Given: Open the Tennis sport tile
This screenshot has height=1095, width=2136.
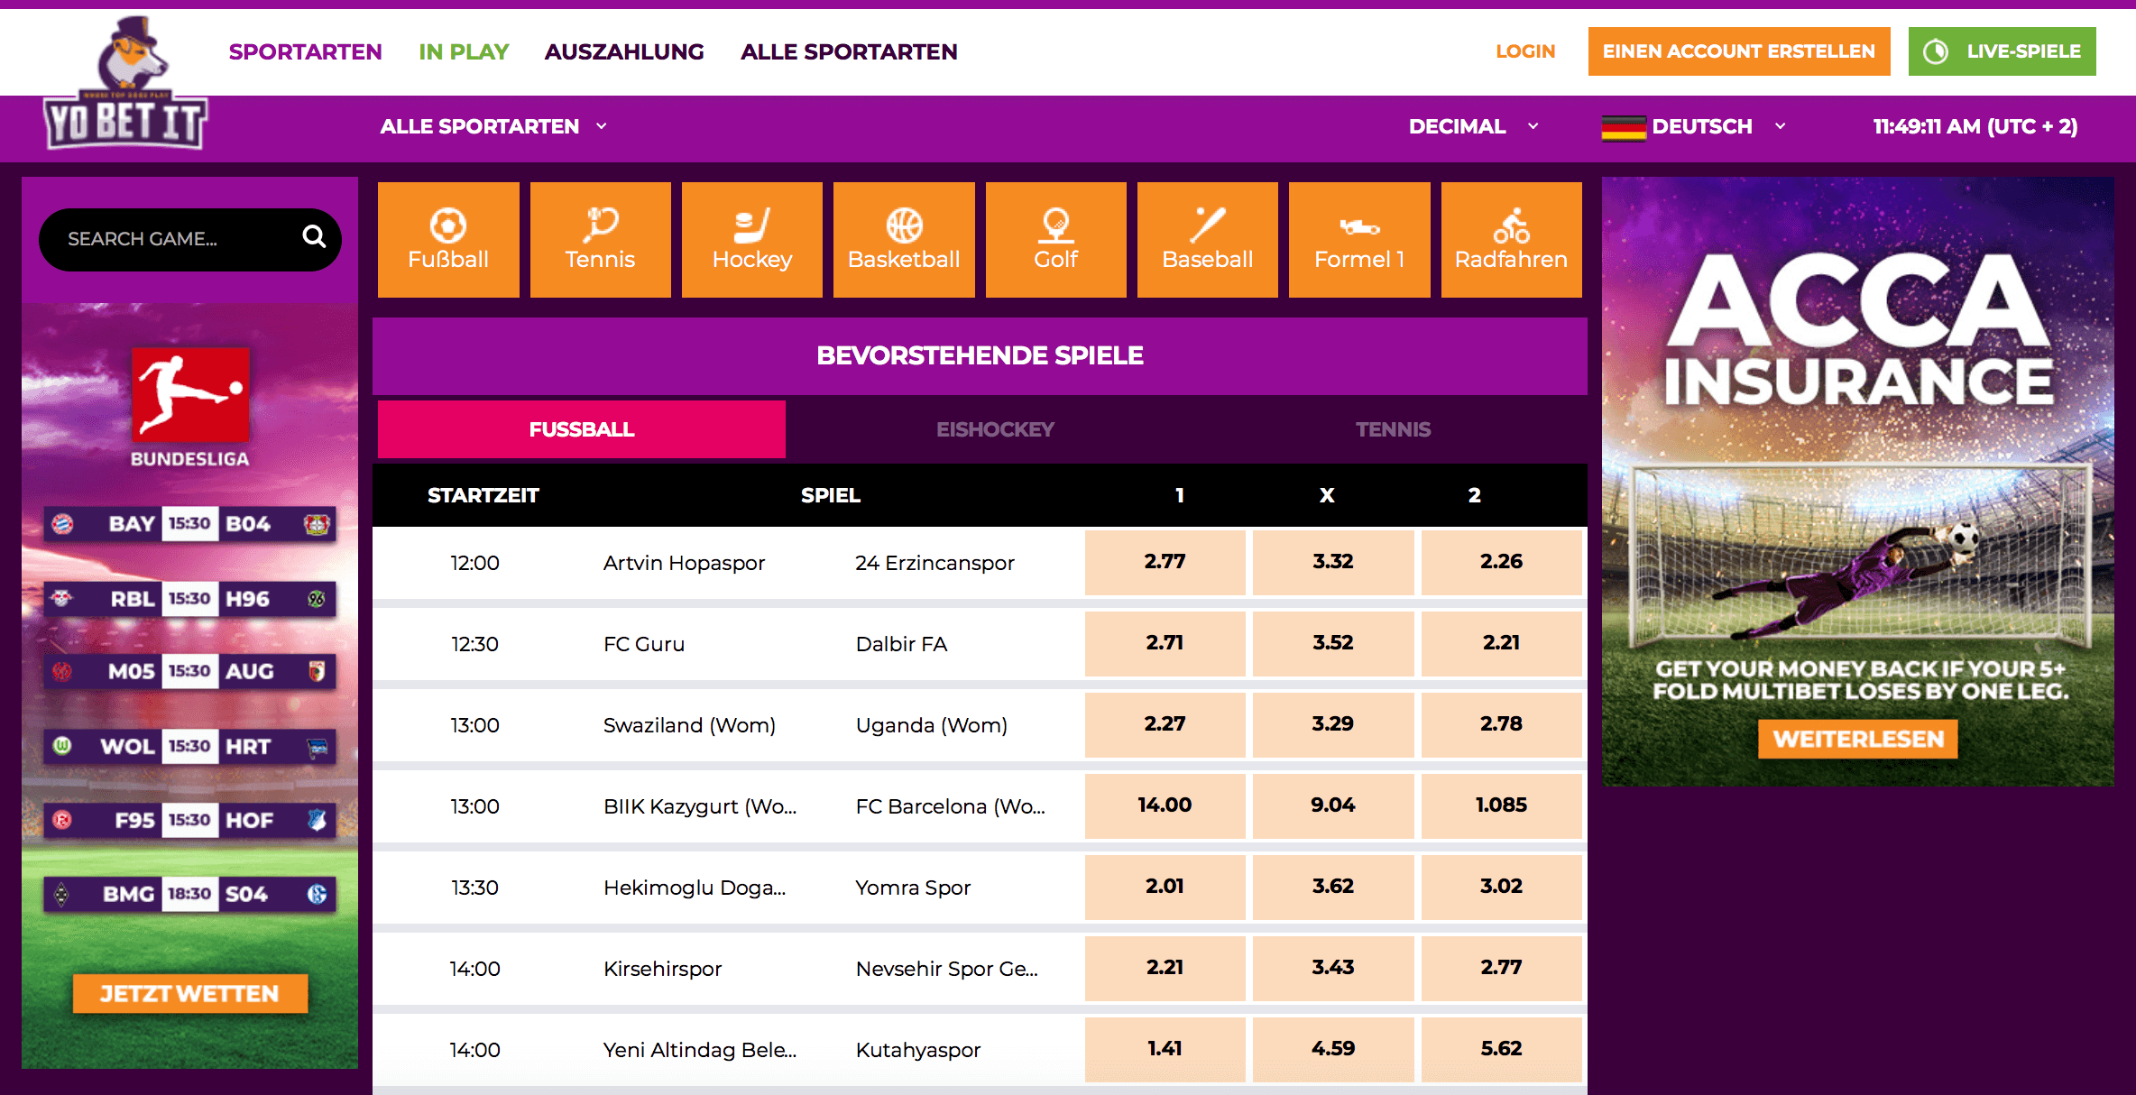Looking at the screenshot, I should (x=600, y=240).
